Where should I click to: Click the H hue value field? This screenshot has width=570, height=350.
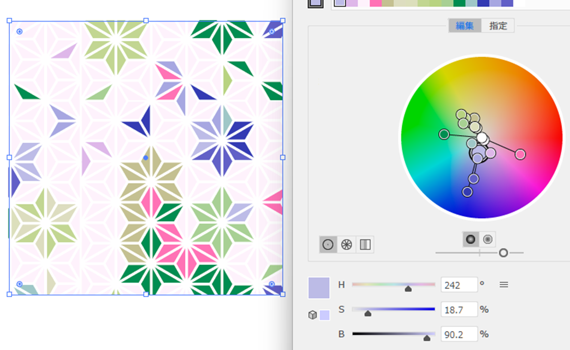[459, 285]
